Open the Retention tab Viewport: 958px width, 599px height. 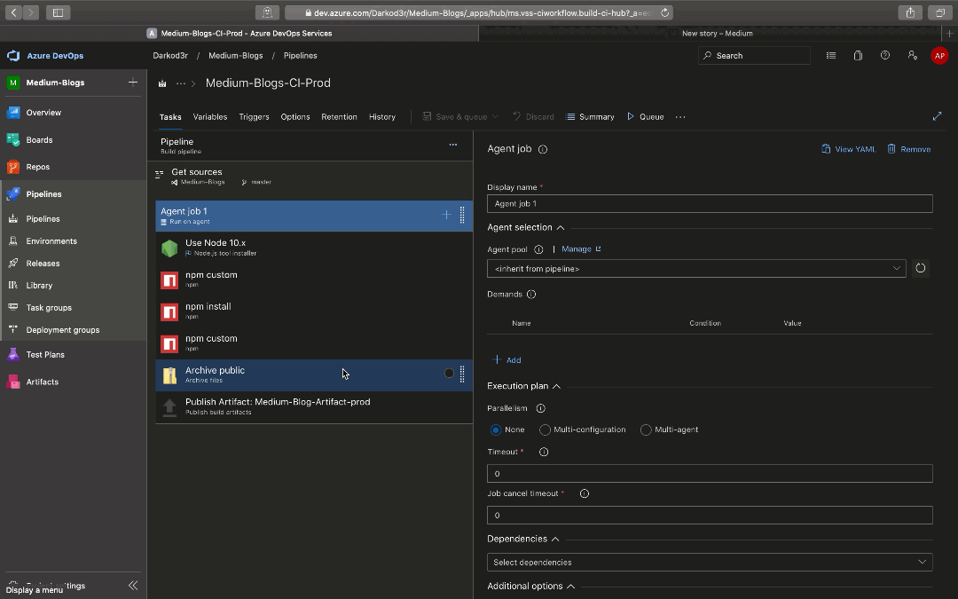point(339,117)
